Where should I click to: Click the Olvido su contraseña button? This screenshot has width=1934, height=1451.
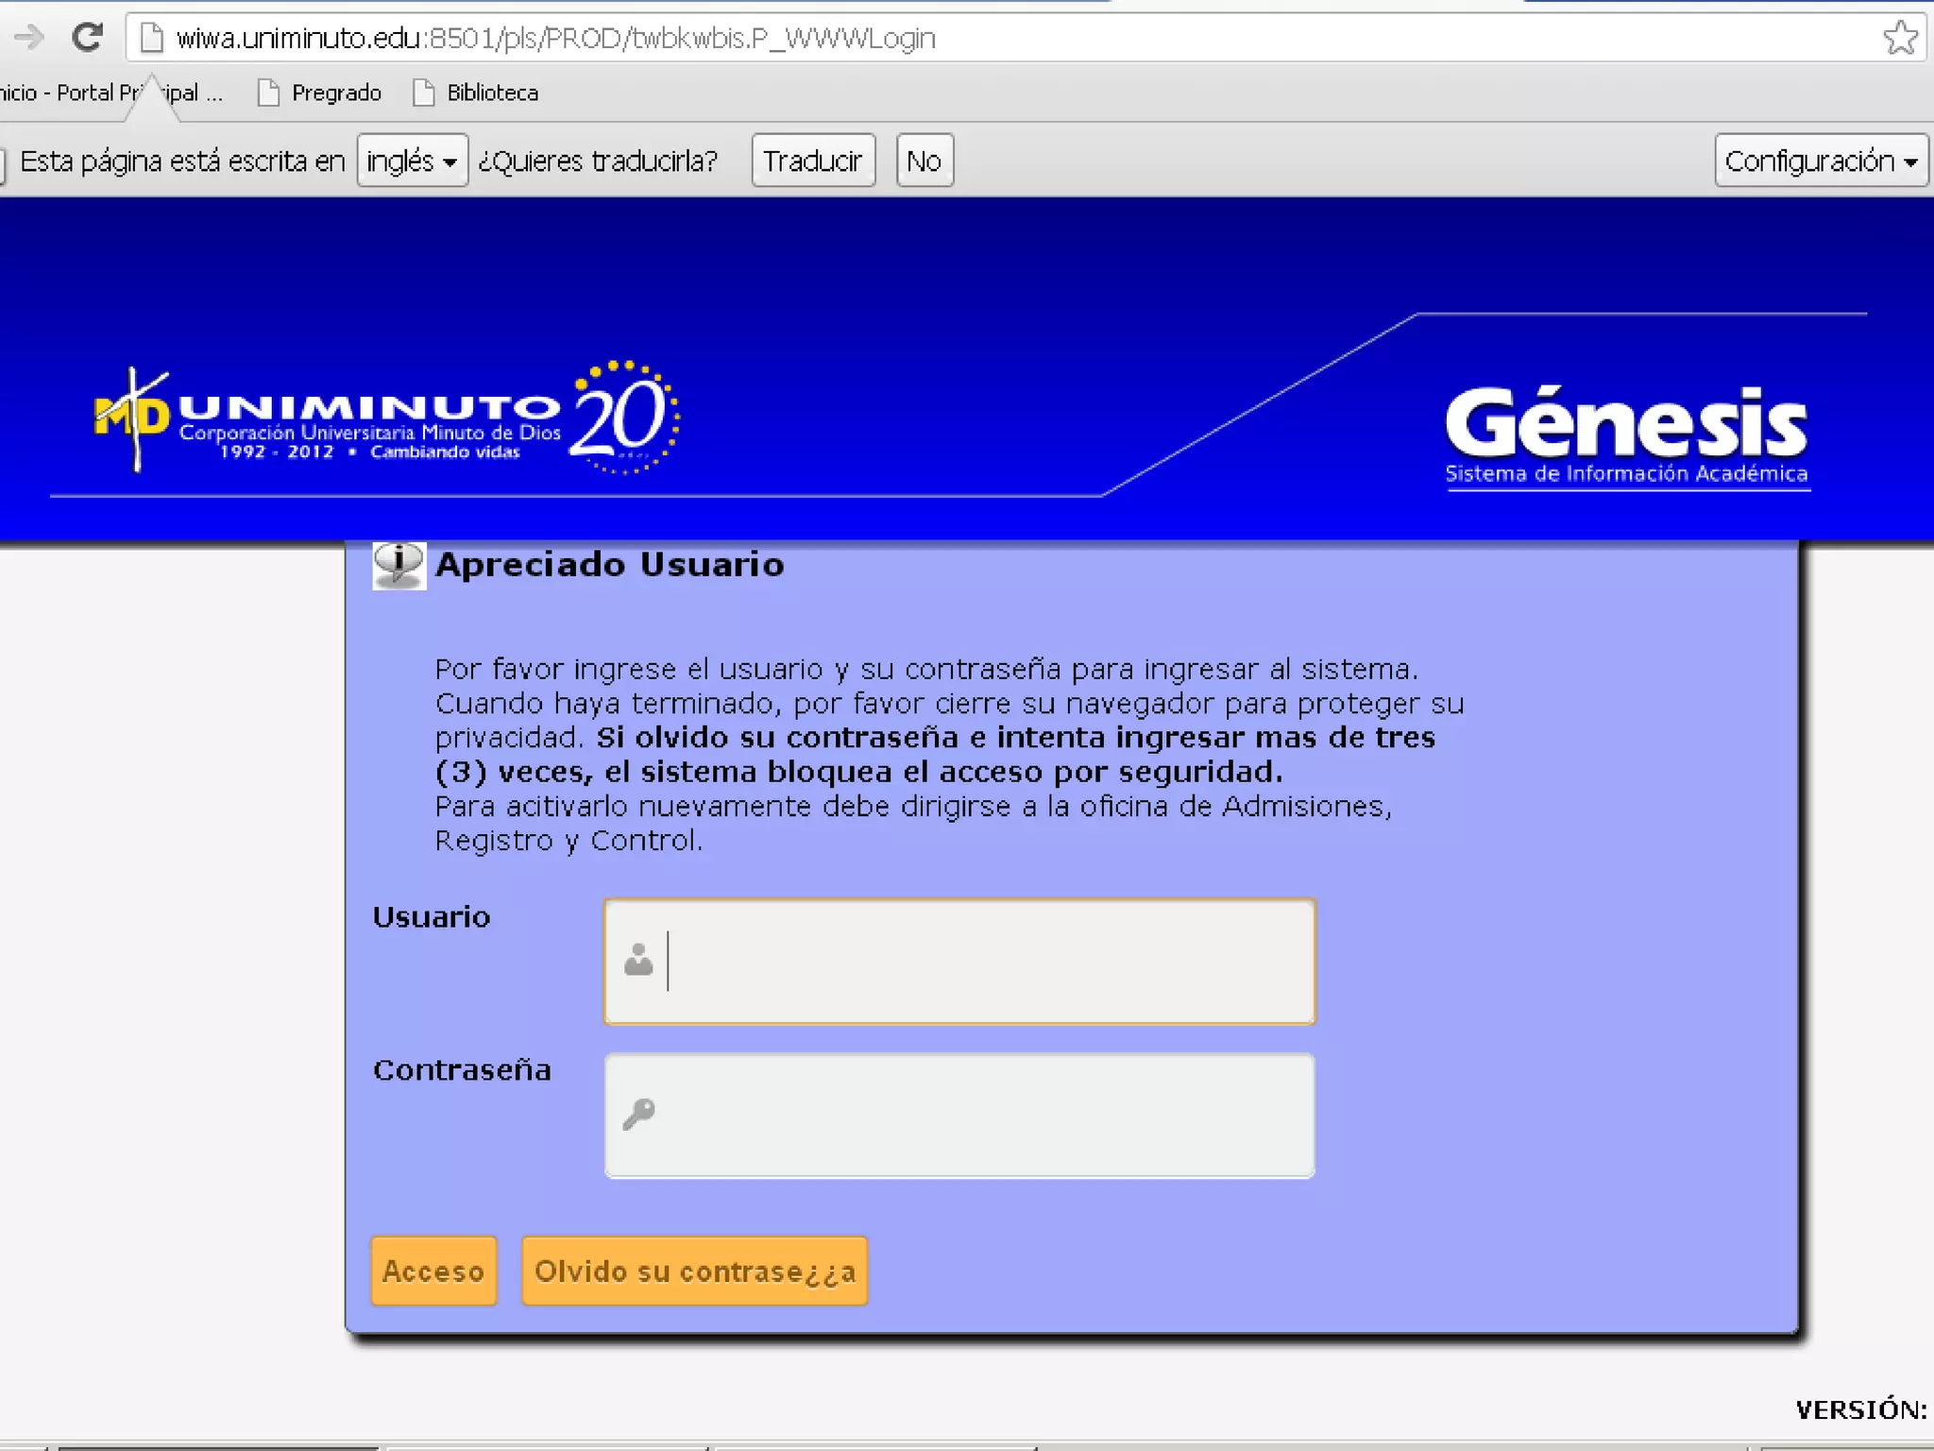tap(694, 1271)
